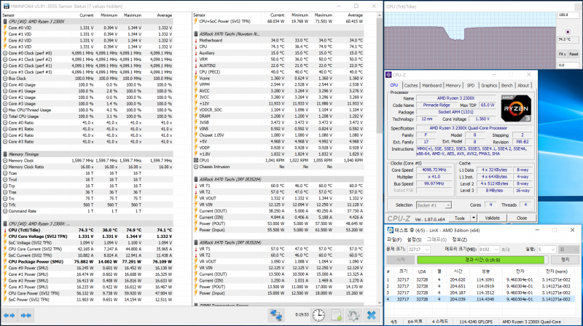Open the SPD tab in CPU-Z
The image size is (583, 326).
(x=470, y=85)
